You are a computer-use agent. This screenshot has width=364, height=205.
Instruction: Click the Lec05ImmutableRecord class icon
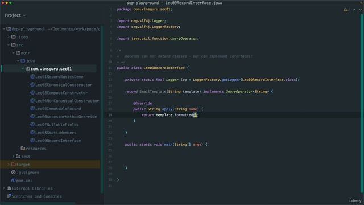pyautogui.click(x=32, y=109)
